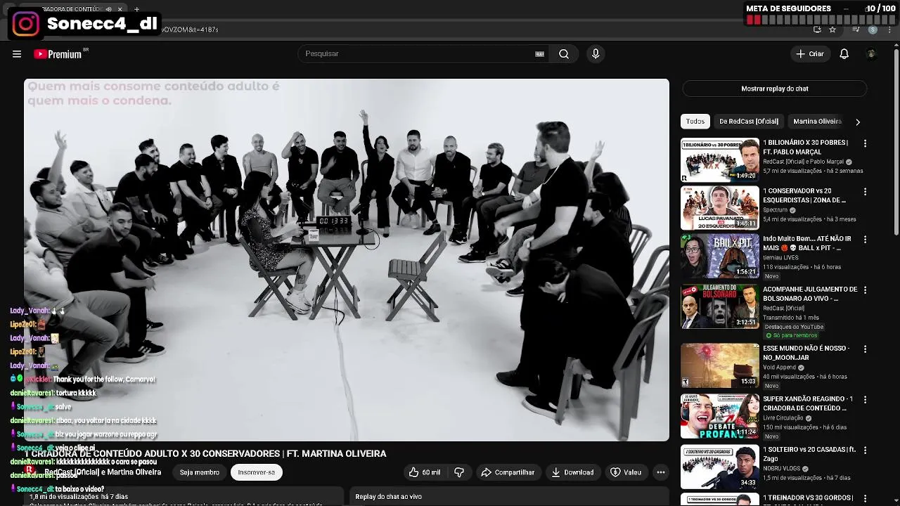Open No_Moon.jar 15:03 video thumbnail
The width and height of the screenshot is (900, 506).
pyautogui.click(x=720, y=365)
